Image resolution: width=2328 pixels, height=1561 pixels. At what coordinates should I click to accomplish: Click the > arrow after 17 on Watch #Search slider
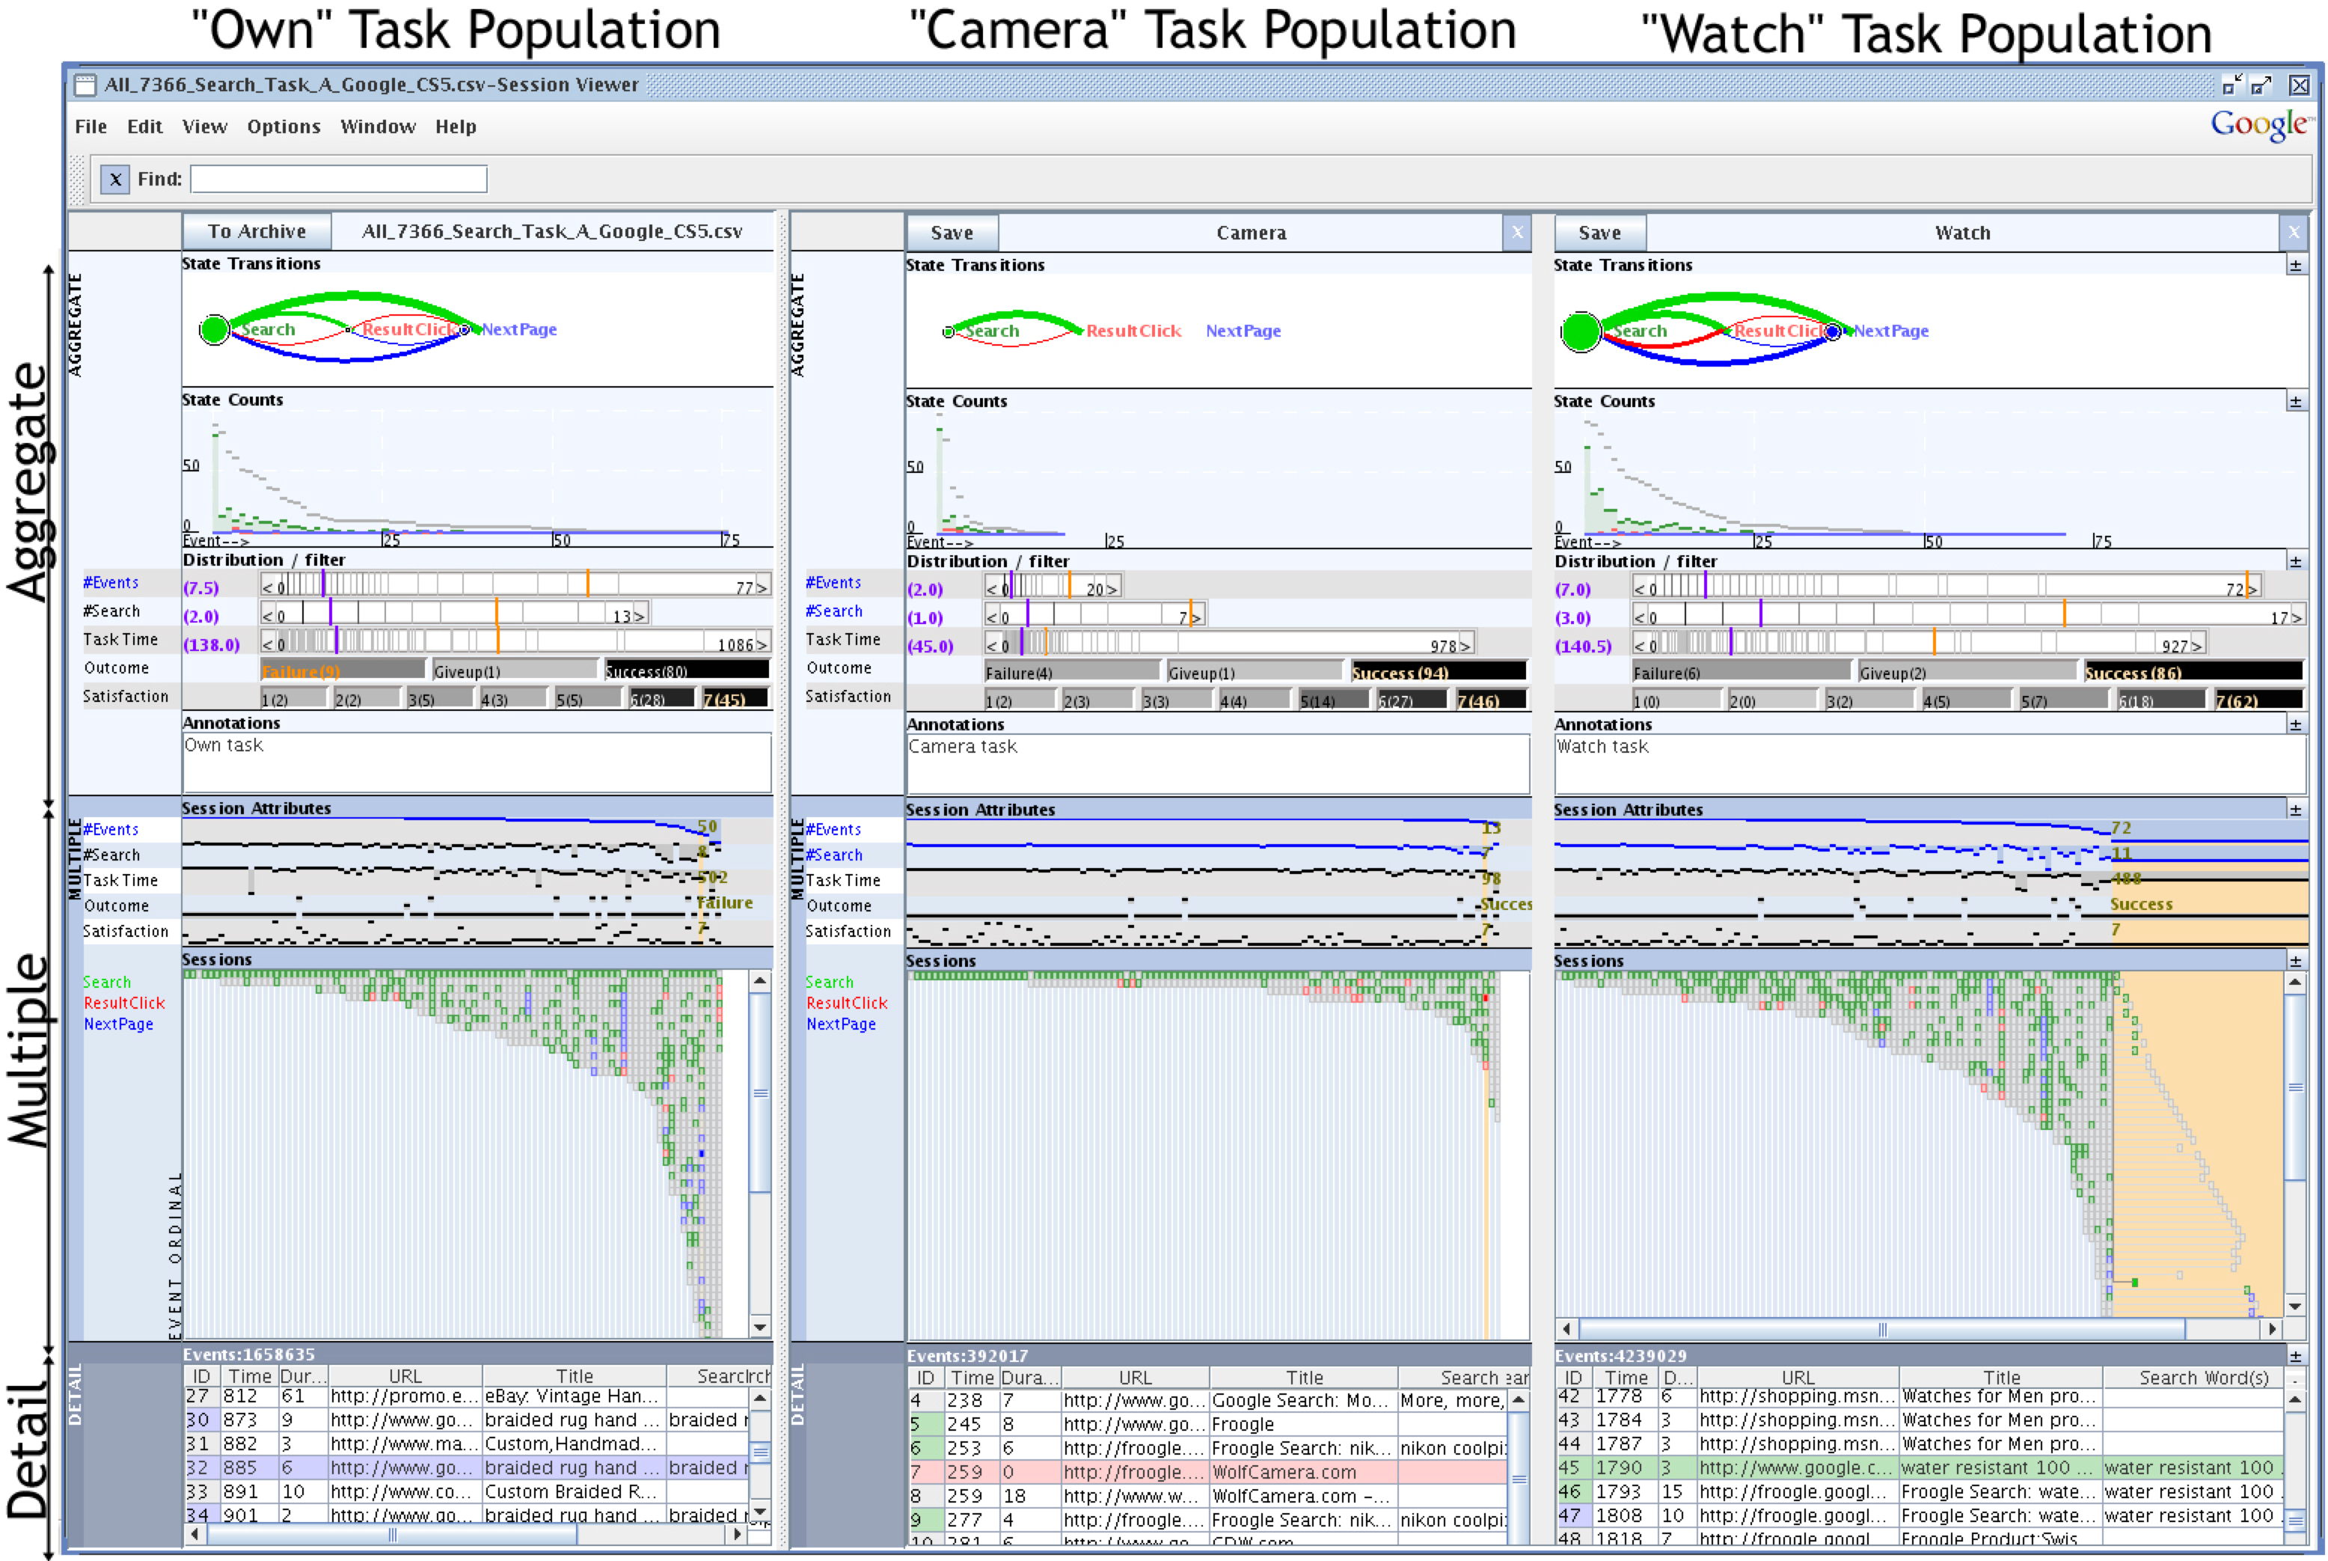point(2297,617)
